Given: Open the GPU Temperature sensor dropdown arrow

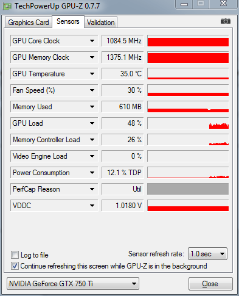Looking at the screenshot, I should click(92, 74).
